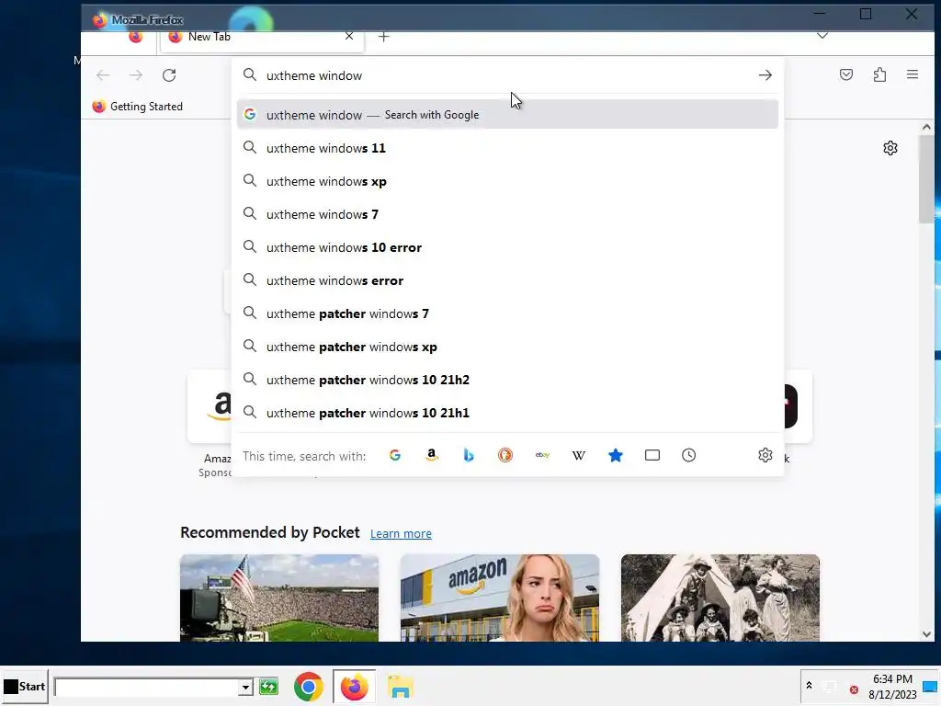Open Chrome from the taskbar

point(309,687)
